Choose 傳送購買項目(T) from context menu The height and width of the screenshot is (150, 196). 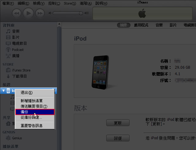pos(35,106)
